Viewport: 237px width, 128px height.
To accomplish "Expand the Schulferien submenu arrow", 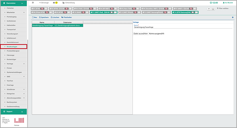I will coord(24,89).
